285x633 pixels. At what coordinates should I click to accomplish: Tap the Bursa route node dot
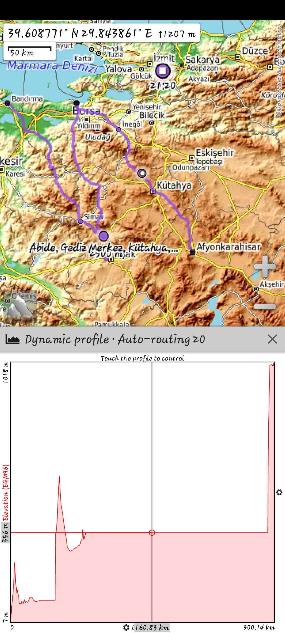77,103
